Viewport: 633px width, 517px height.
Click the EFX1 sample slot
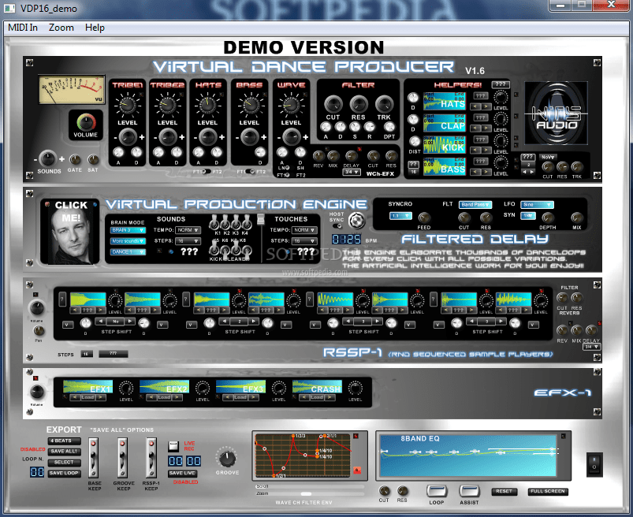(88, 387)
